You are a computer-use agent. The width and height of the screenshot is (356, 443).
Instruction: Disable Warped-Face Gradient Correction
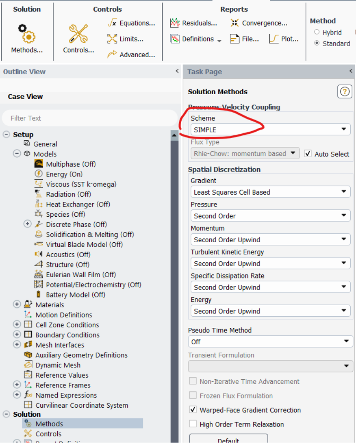coord(192,410)
